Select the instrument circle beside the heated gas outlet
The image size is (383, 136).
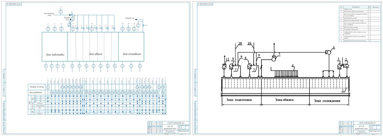point(138,25)
